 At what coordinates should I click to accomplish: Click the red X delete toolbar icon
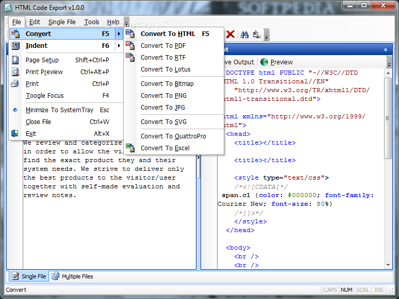230,34
